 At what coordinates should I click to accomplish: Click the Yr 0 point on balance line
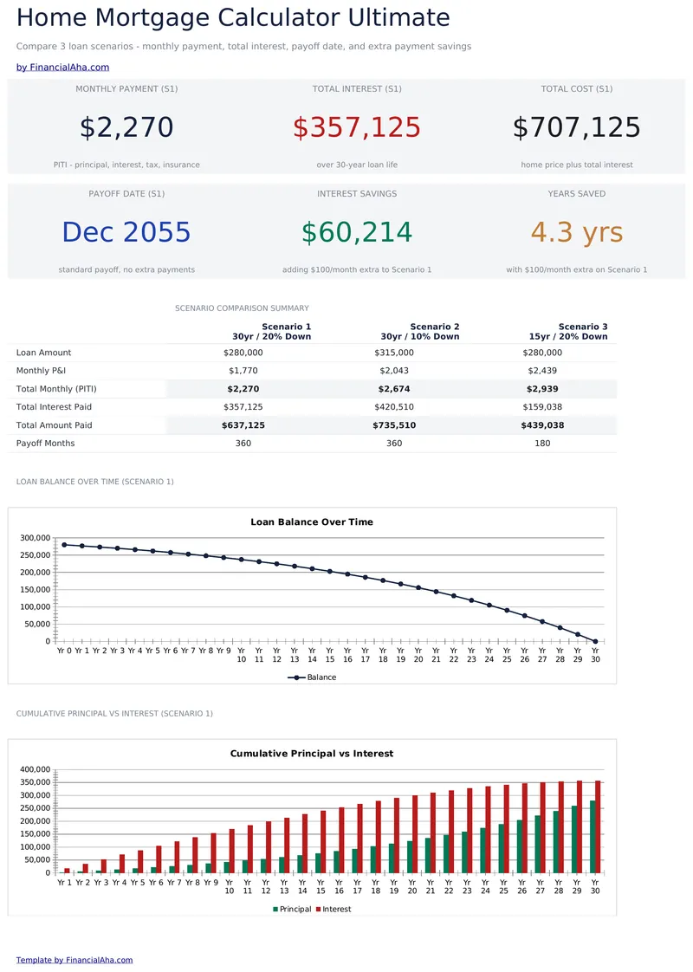(x=64, y=545)
